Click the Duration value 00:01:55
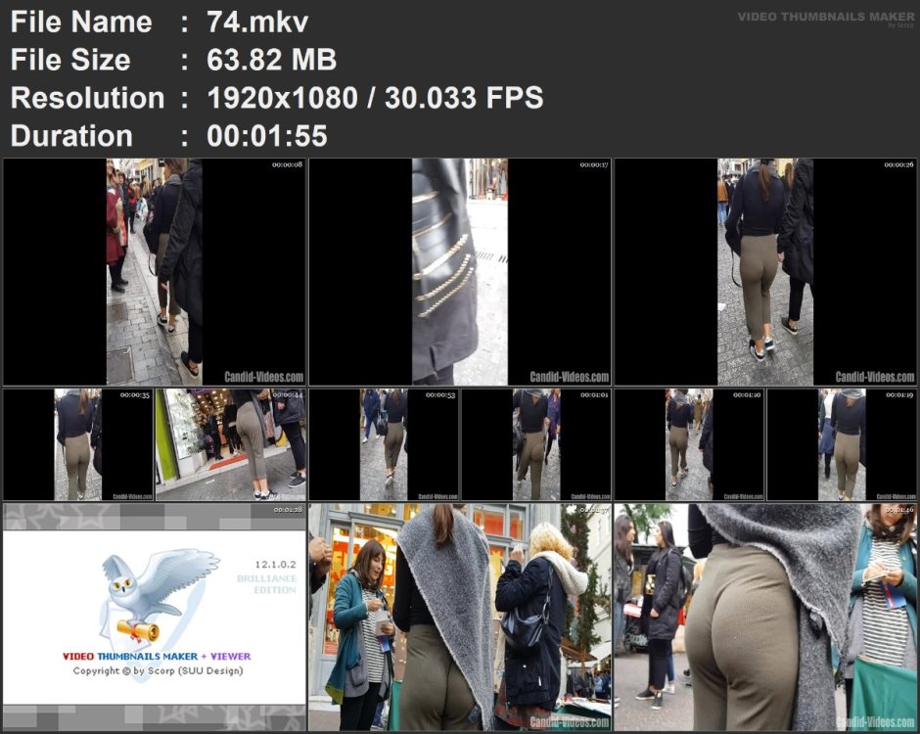The image size is (920, 734). 267,136
